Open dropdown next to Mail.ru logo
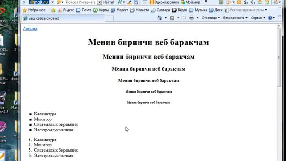 coord(52,2)
